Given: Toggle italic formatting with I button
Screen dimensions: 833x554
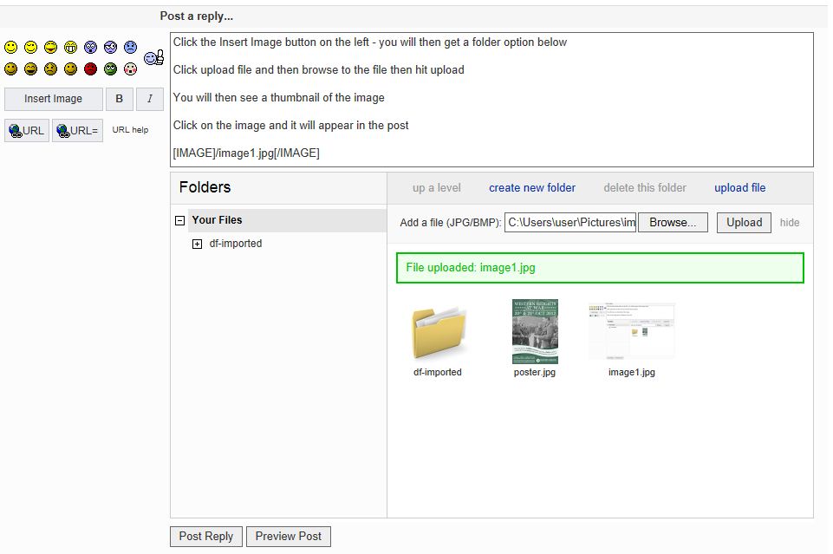Looking at the screenshot, I should tap(150, 100).
